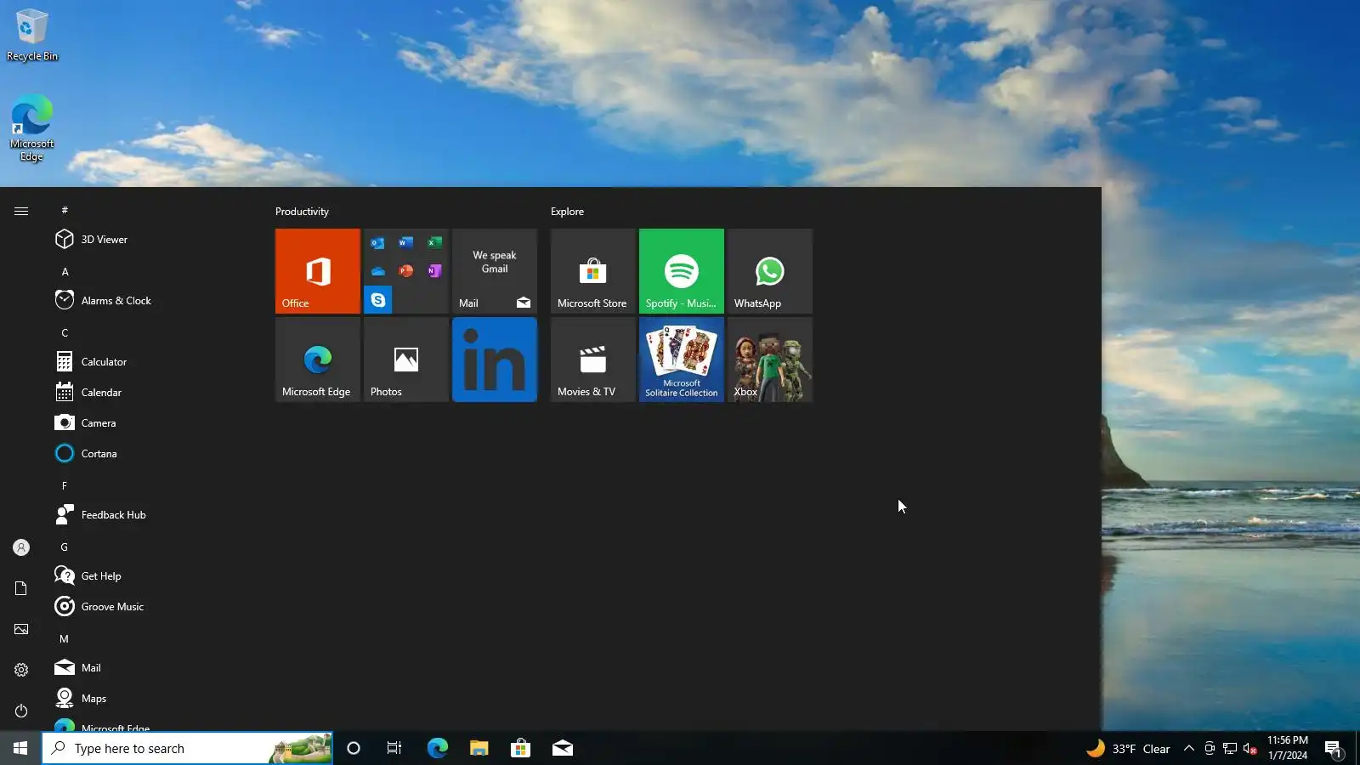This screenshot has width=1360, height=765.
Task: Expand the Start menu hamburger navigation
Action: coord(21,211)
